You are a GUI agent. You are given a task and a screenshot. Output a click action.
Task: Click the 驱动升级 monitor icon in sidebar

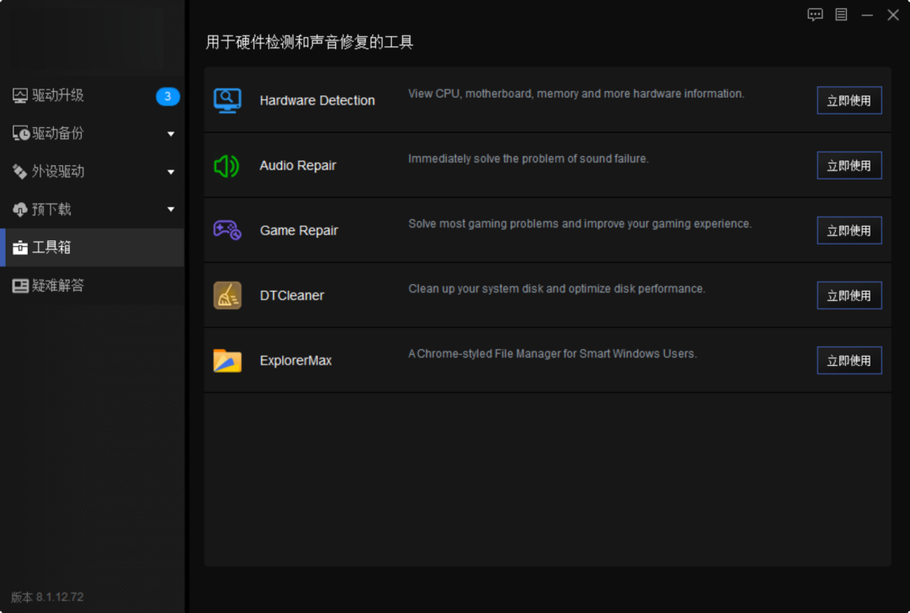pos(19,95)
